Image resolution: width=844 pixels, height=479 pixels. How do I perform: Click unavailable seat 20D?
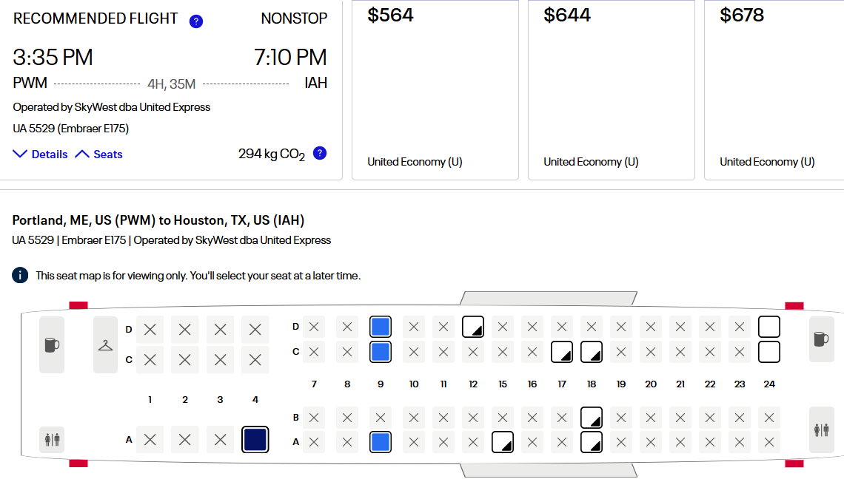pos(651,327)
